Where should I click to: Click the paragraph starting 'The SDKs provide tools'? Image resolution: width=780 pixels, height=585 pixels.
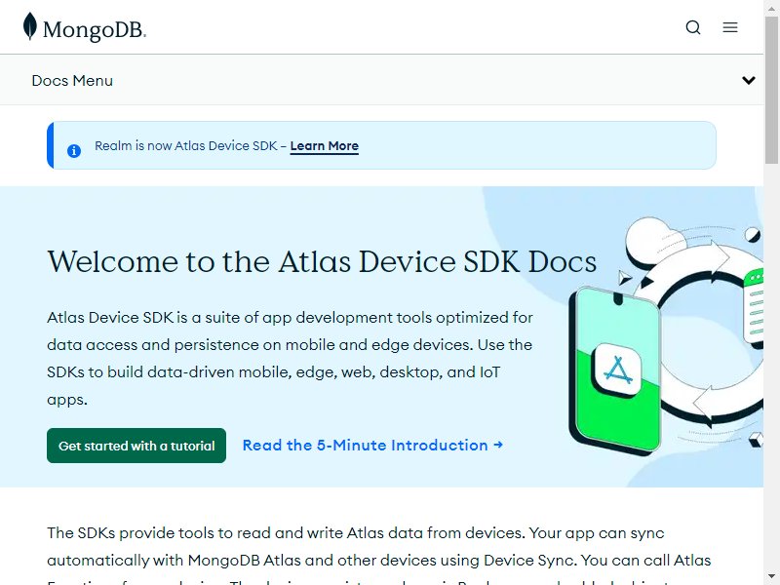(x=379, y=557)
